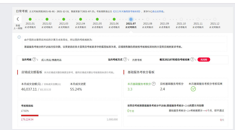Select the 2021.10 month marker
This screenshot has width=235, height=130.
tap(181, 19)
